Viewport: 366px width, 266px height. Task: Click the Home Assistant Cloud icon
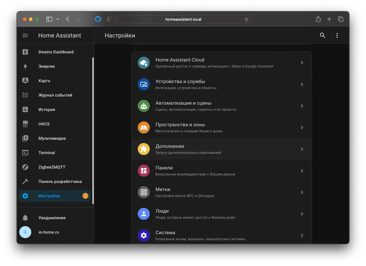(x=144, y=63)
